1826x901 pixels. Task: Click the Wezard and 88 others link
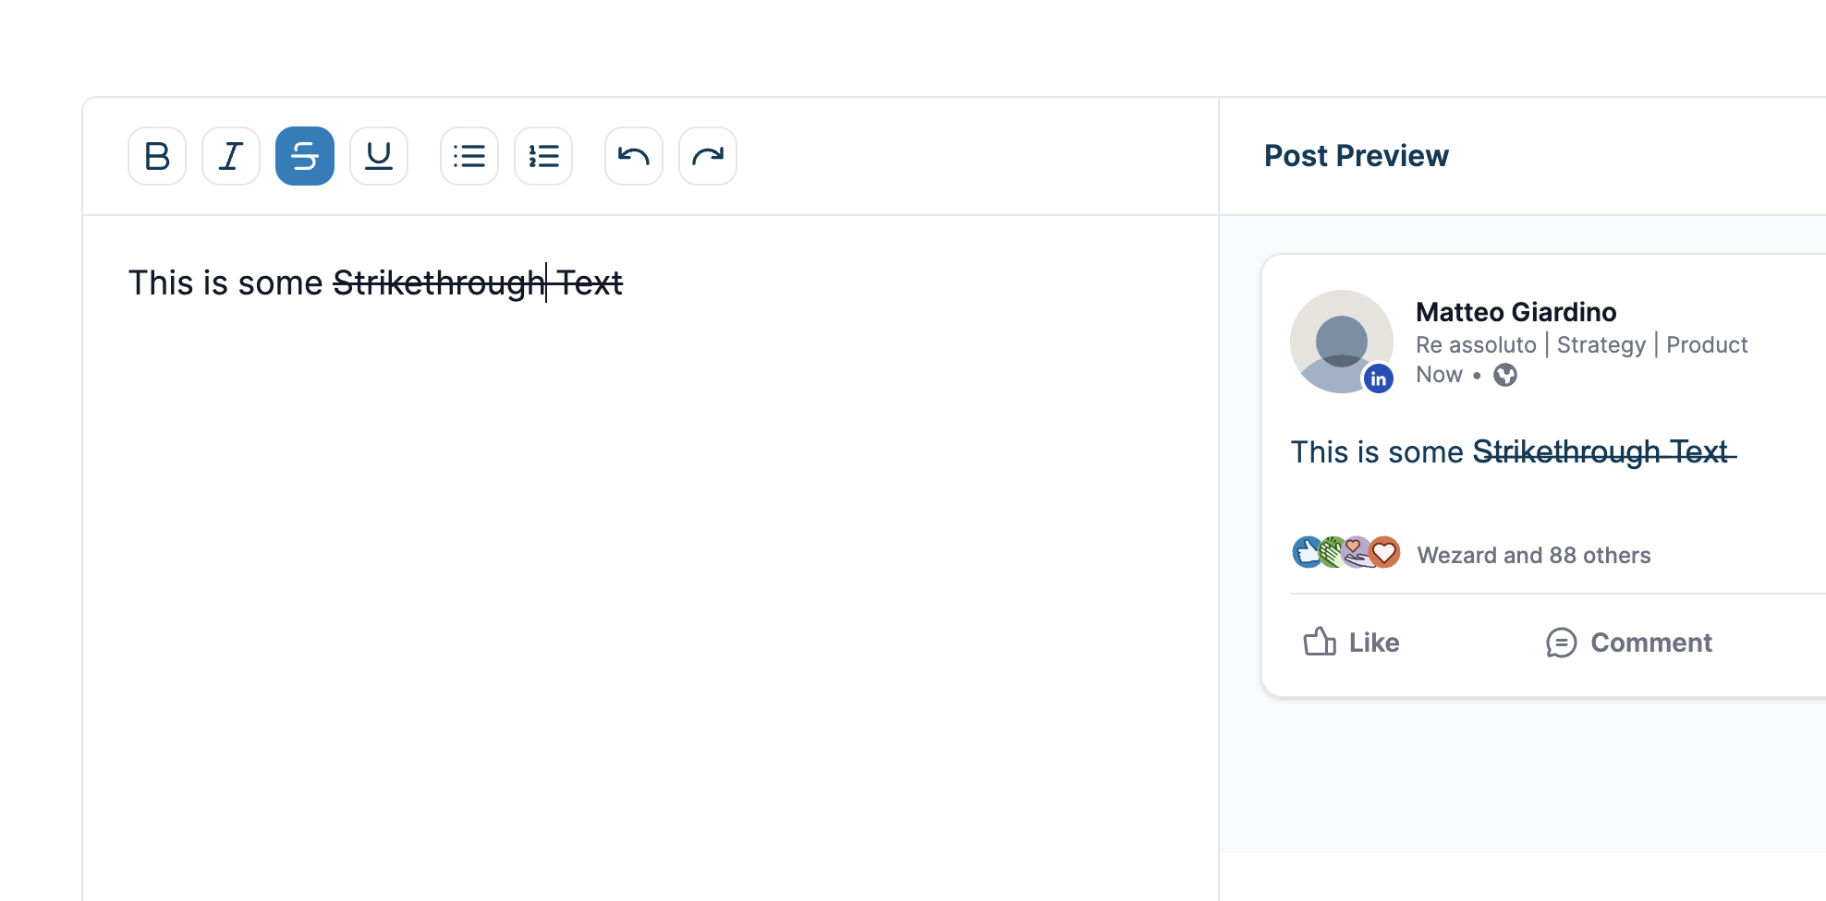[1534, 555]
